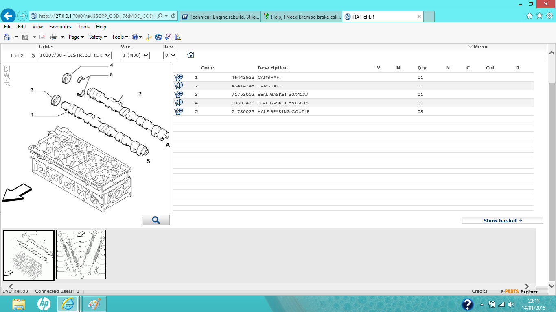Add half bearing couple to basket
Viewport: 556px width, 312px height.
pyautogui.click(x=178, y=111)
